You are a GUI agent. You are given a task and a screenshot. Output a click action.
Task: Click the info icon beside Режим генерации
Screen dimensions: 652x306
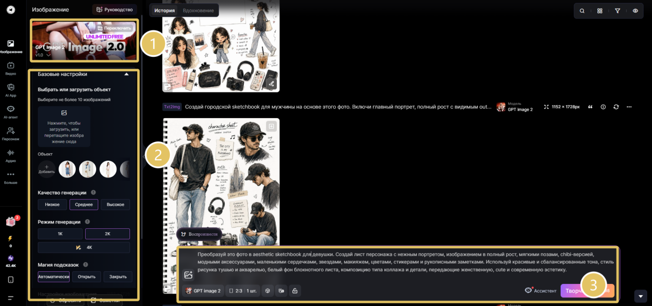point(87,222)
